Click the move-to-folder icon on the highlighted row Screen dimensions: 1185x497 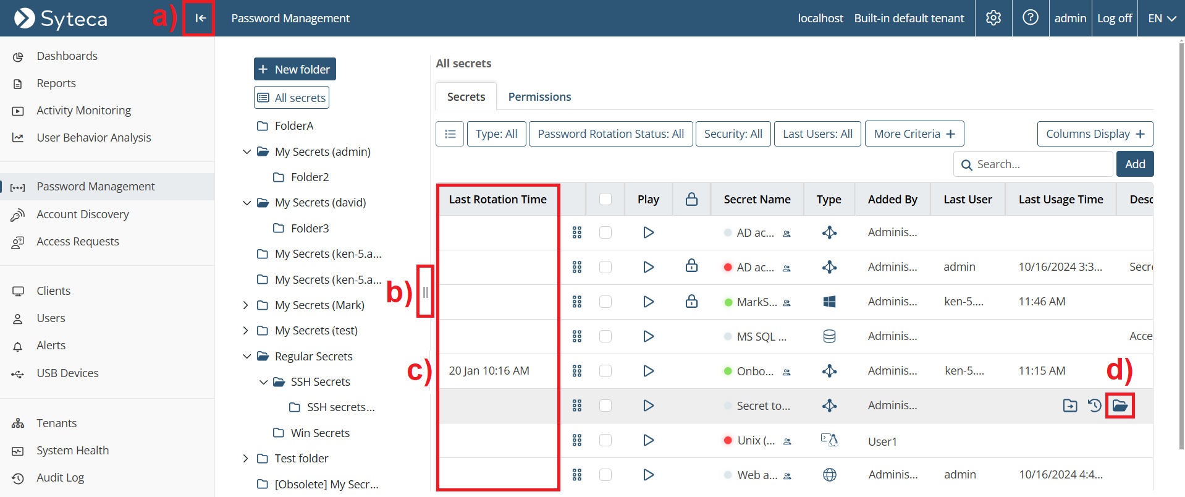[1069, 406]
